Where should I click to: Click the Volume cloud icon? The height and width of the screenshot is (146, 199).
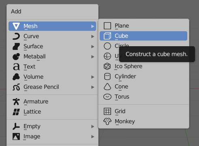[x=16, y=77]
